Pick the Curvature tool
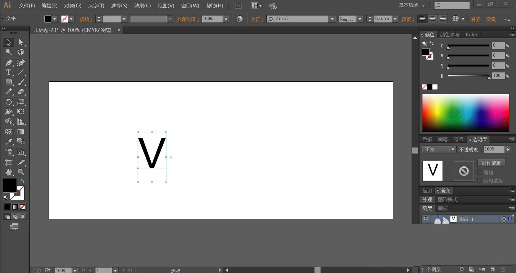Screen dimensions: 516x273 pyautogui.click(x=21, y=62)
